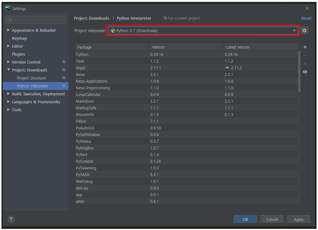
Task: Click the settings search input field
Action: 36,20
